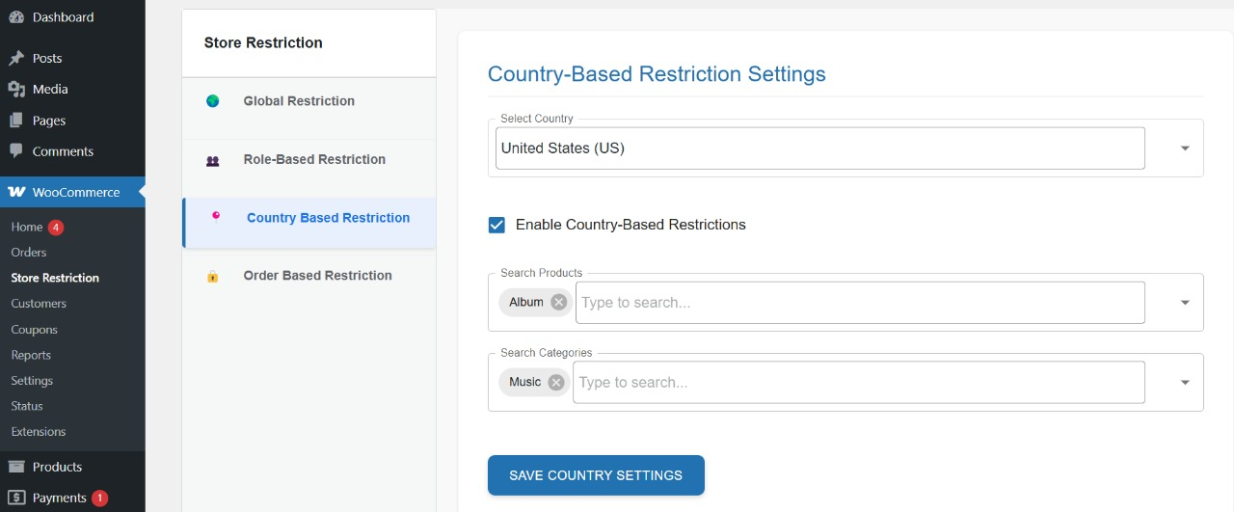Remove the Album product chip
1234x512 pixels.
tap(558, 302)
